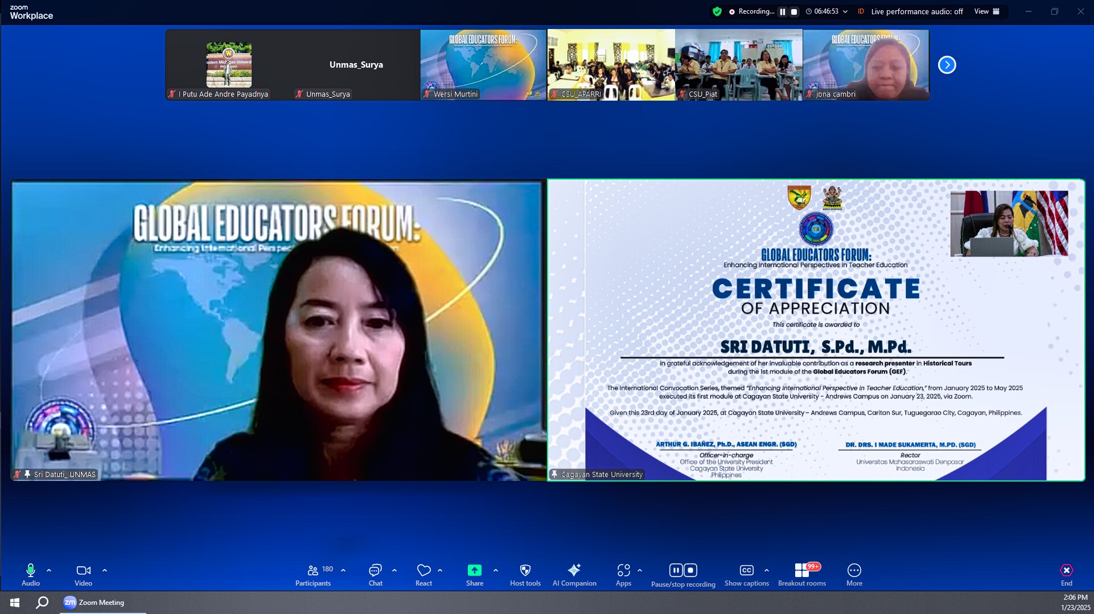
Task: Toggle the Audio microphone mute
Action: (x=31, y=574)
